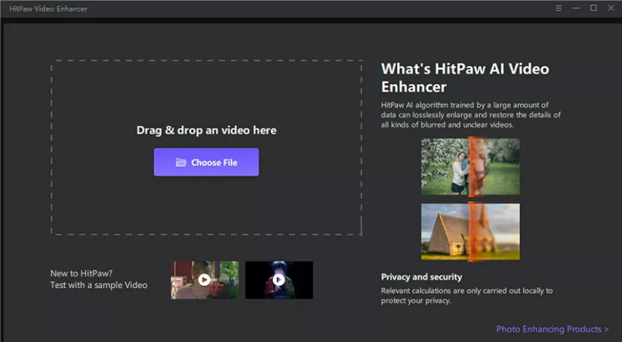622x342 pixels.
Task: Click the "Privacy and security" heading
Action: coord(421,276)
